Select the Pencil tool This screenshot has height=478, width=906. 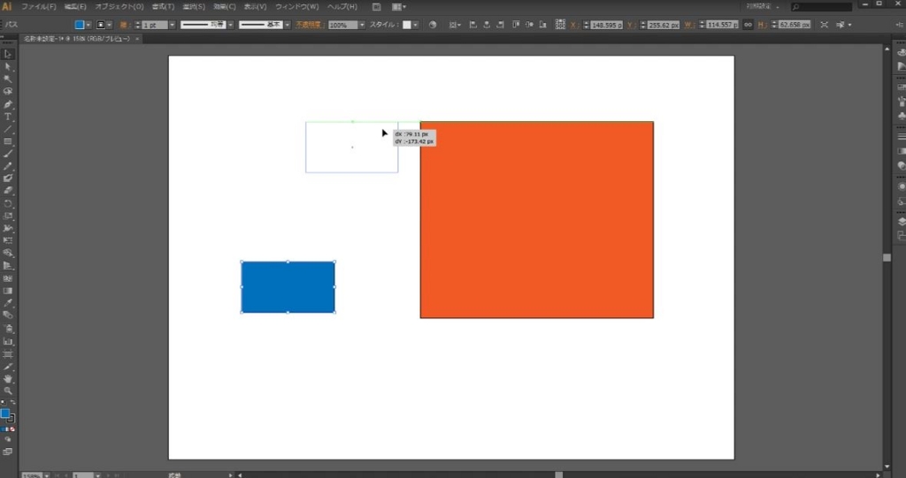point(8,166)
